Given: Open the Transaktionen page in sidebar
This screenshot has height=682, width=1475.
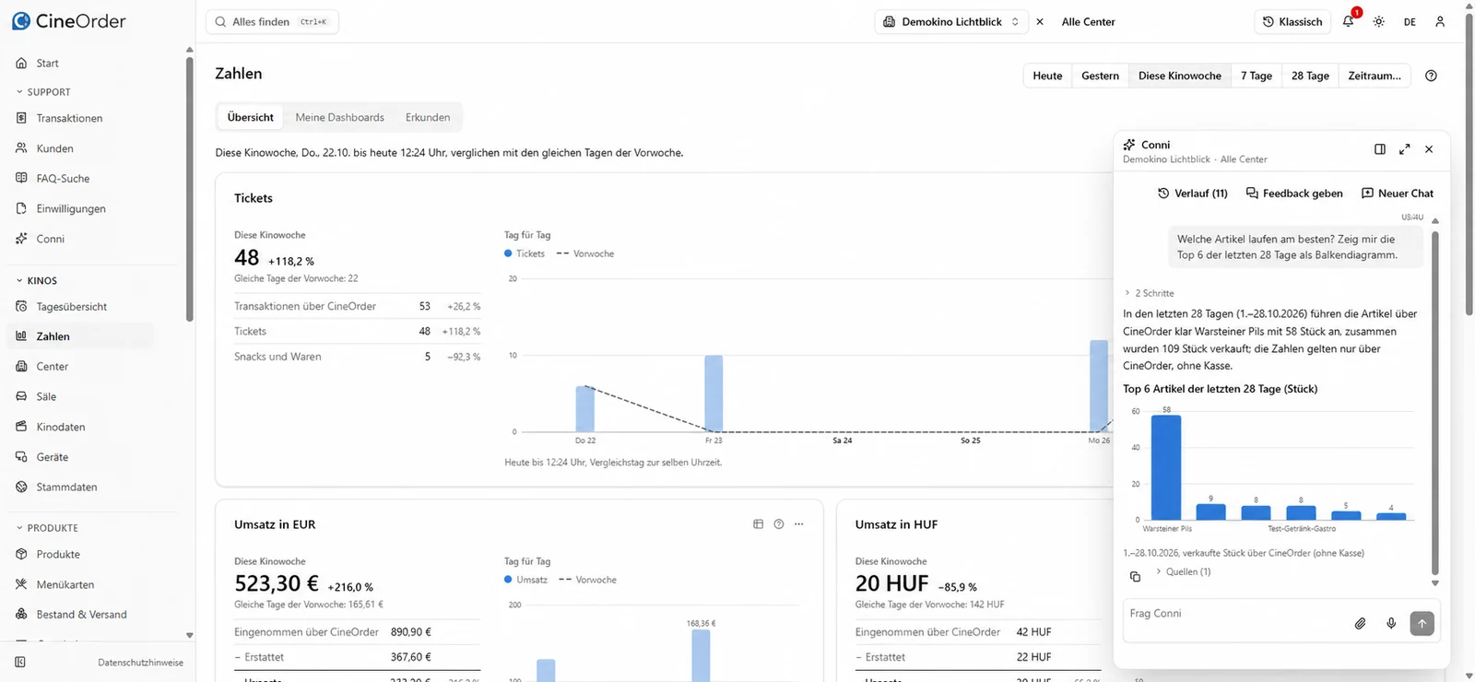Looking at the screenshot, I should point(69,118).
